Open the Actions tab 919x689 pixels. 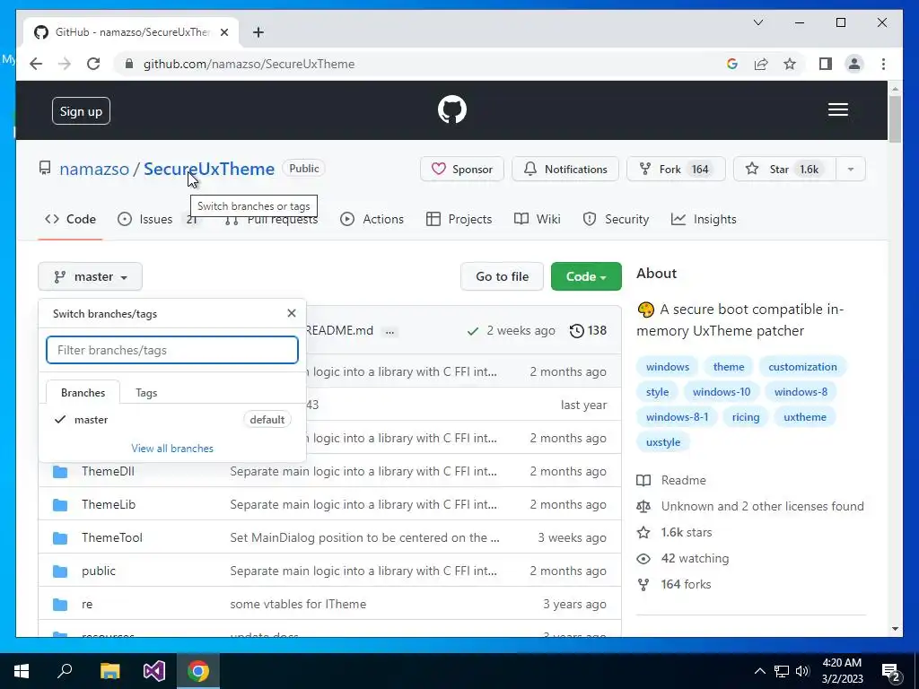coord(372,219)
